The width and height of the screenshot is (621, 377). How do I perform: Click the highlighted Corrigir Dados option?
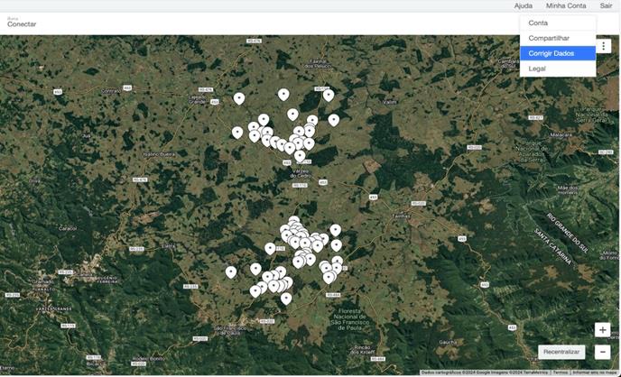tap(550, 53)
